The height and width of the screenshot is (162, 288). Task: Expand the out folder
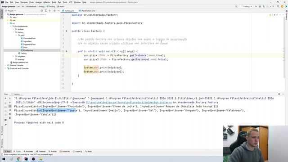coord(8,20)
